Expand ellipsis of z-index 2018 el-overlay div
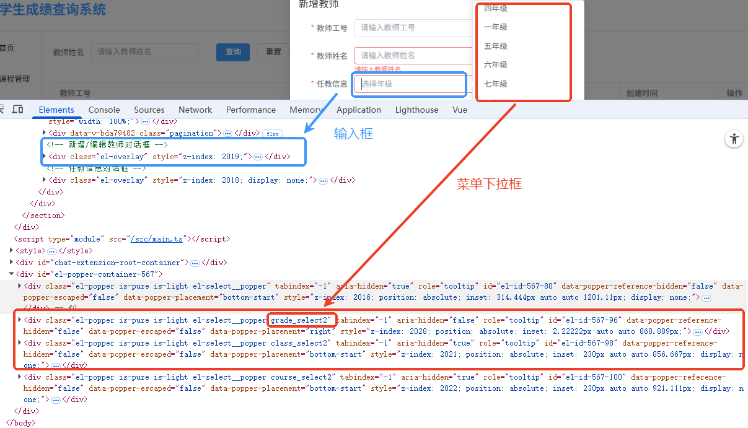Screen dimensions: 748x428 point(323,180)
